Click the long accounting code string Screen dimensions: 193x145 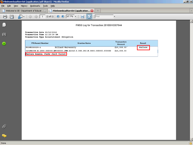click(68, 51)
